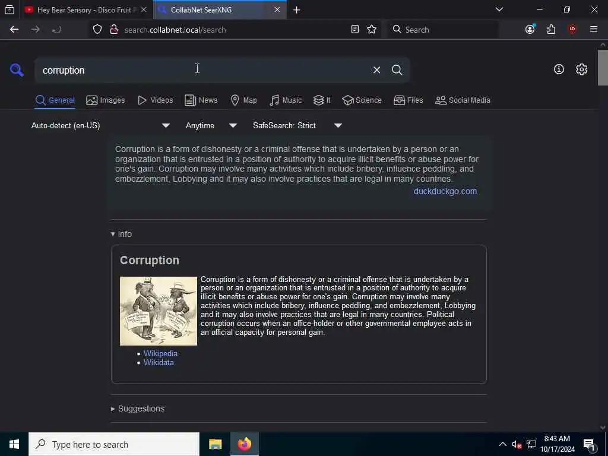The image size is (608, 456).
Task: Bookmark this page with star icon
Action: pos(372,30)
